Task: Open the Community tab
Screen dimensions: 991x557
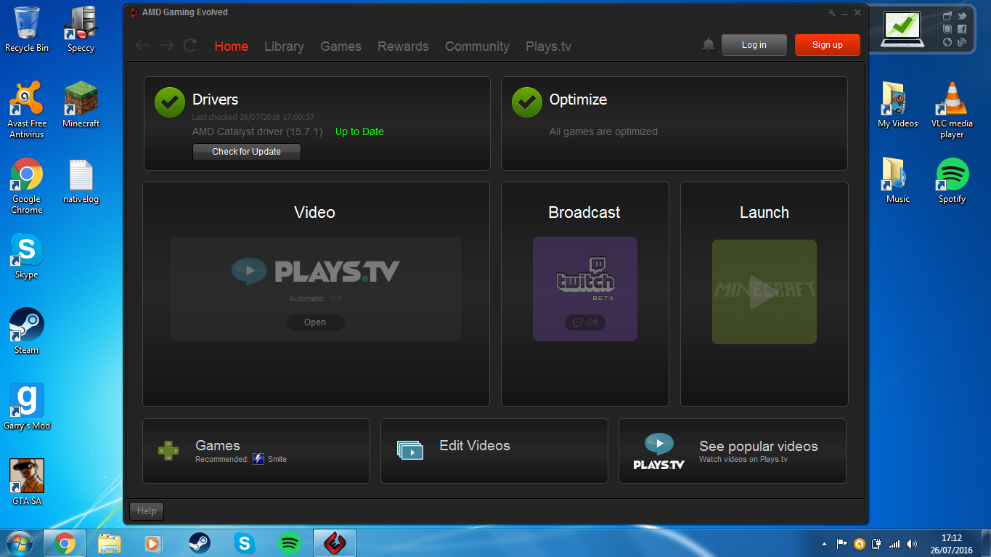Action: click(x=477, y=46)
